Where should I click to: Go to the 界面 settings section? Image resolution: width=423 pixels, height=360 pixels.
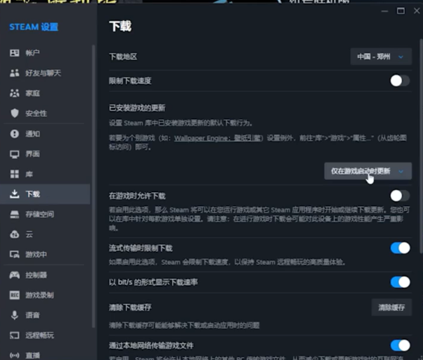point(33,154)
